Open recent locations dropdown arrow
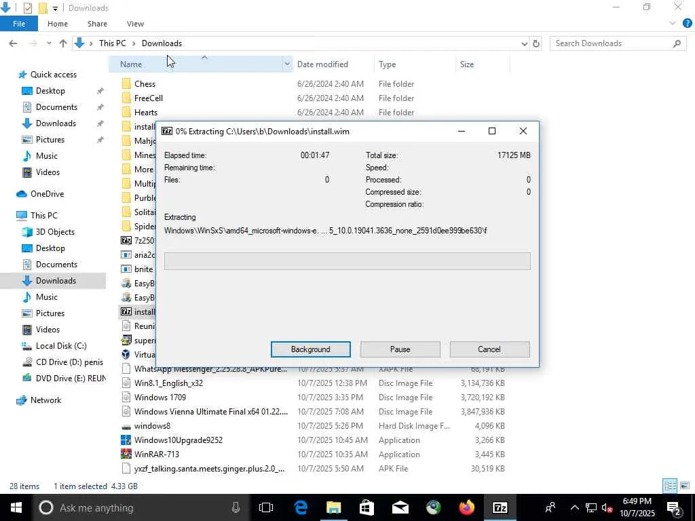695x521 pixels. [49, 43]
